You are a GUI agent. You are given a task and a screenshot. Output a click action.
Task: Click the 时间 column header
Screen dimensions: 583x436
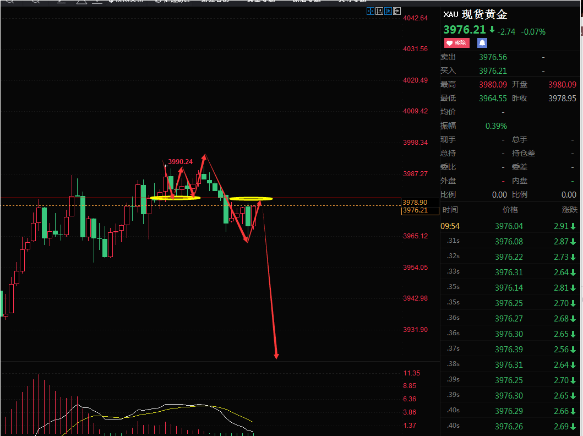pos(450,210)
